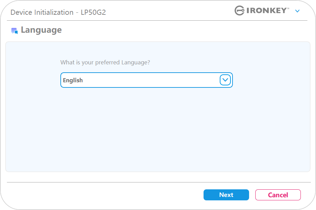Screen dimensions: 316x210
Task: Cancel device initialization
Action: pos(278,195)
